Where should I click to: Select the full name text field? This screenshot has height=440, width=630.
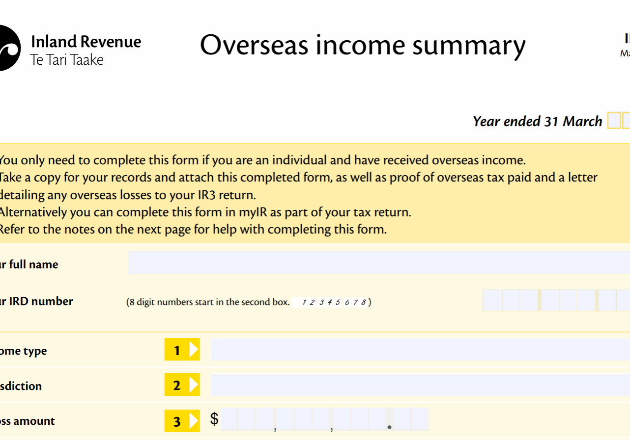[x=378, y=263]
